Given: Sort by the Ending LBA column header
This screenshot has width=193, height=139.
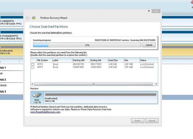Looking at the screenshot, I should coord(99,60).
